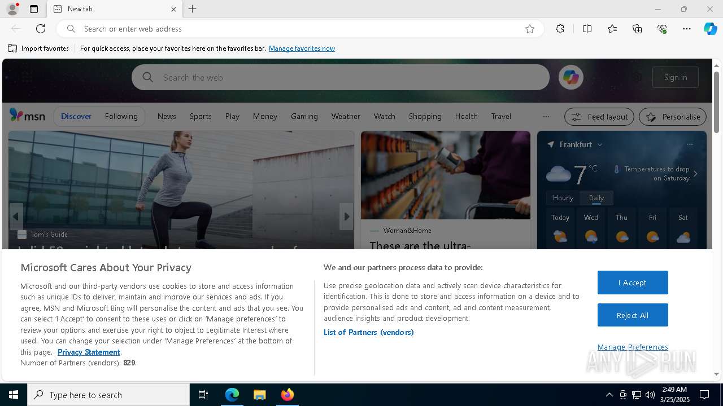Open Copilot sidebar icon in toolbar
723x406 pixels.
click(x=710, y=29)
